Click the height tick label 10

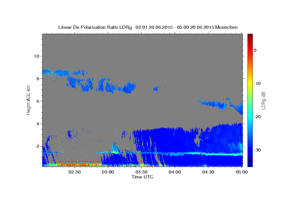(36, 56)
